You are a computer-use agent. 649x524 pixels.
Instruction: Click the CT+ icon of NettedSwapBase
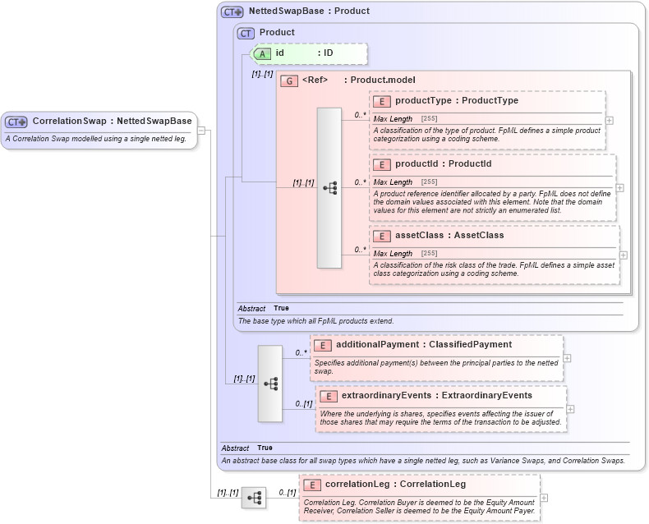tap(232, 12)
